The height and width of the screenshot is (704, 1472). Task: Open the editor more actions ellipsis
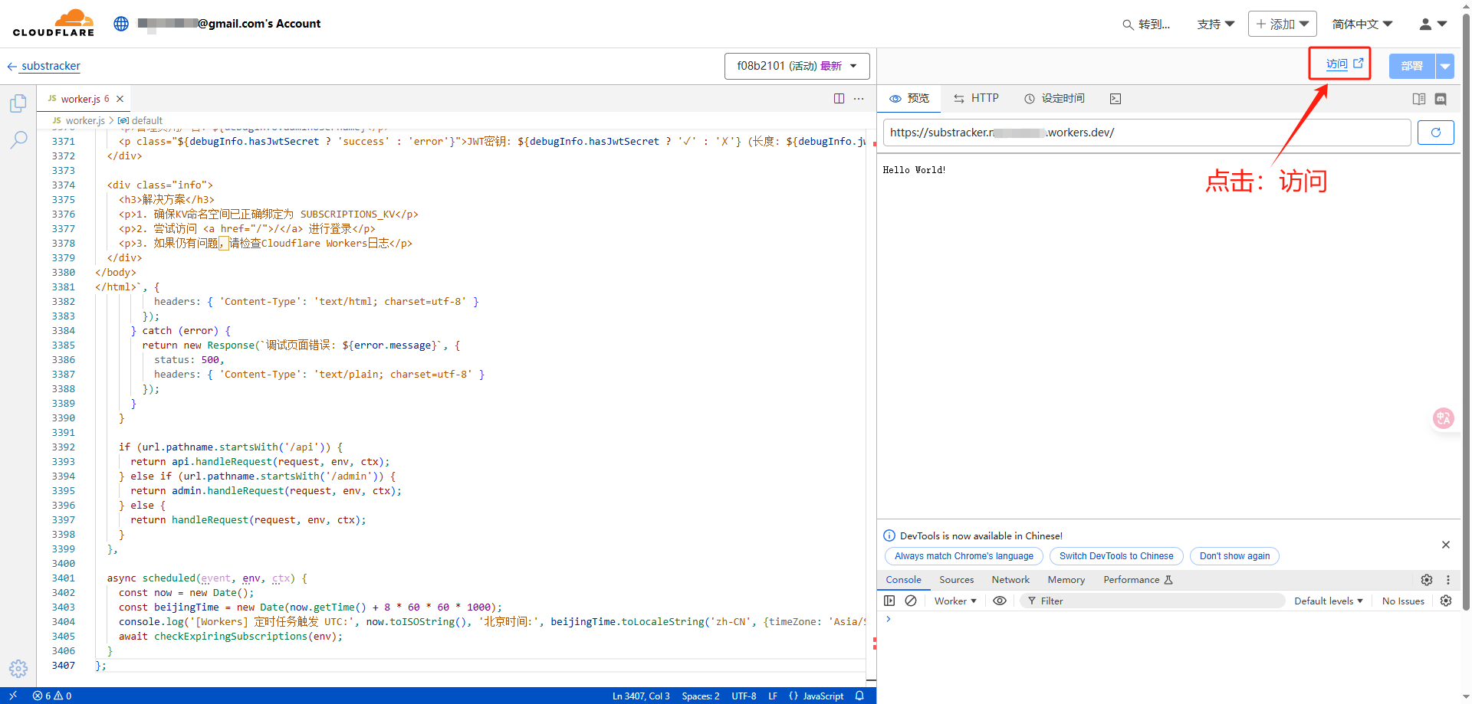(x=859, y=99)
